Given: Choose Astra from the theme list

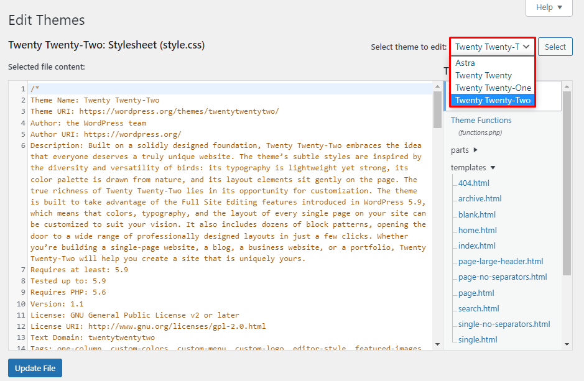Looking at the screenshot, I should click(465, 62).
